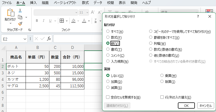Screen dimensions: 216x112
Task: Choose the 書式(T) radio button
Action: pyautogui.click(x=108, y=49)
